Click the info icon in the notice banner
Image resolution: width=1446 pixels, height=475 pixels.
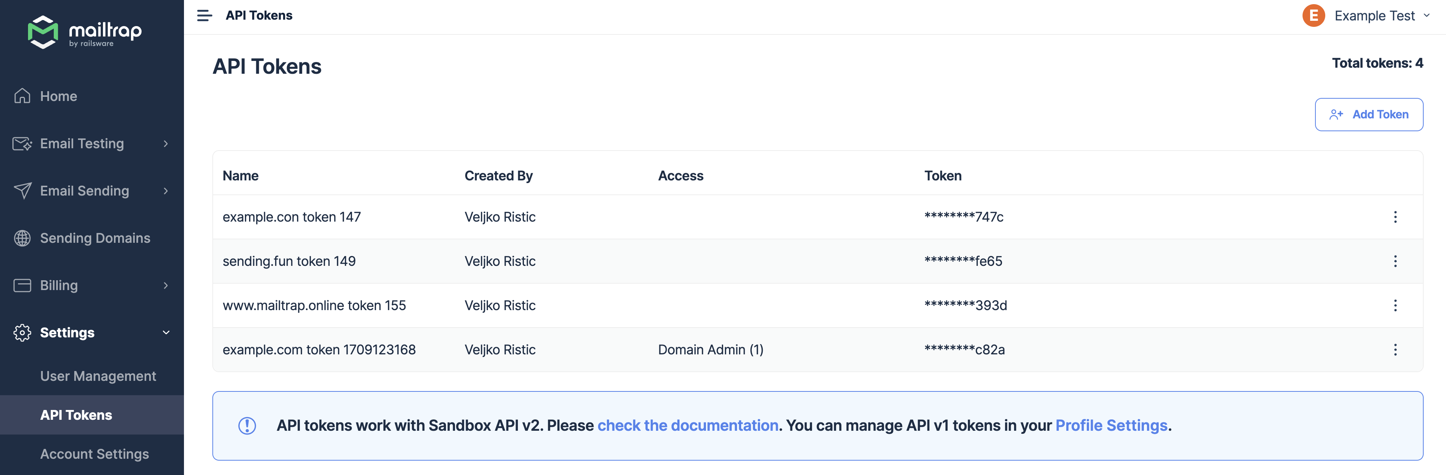click(x=247, y=426)
